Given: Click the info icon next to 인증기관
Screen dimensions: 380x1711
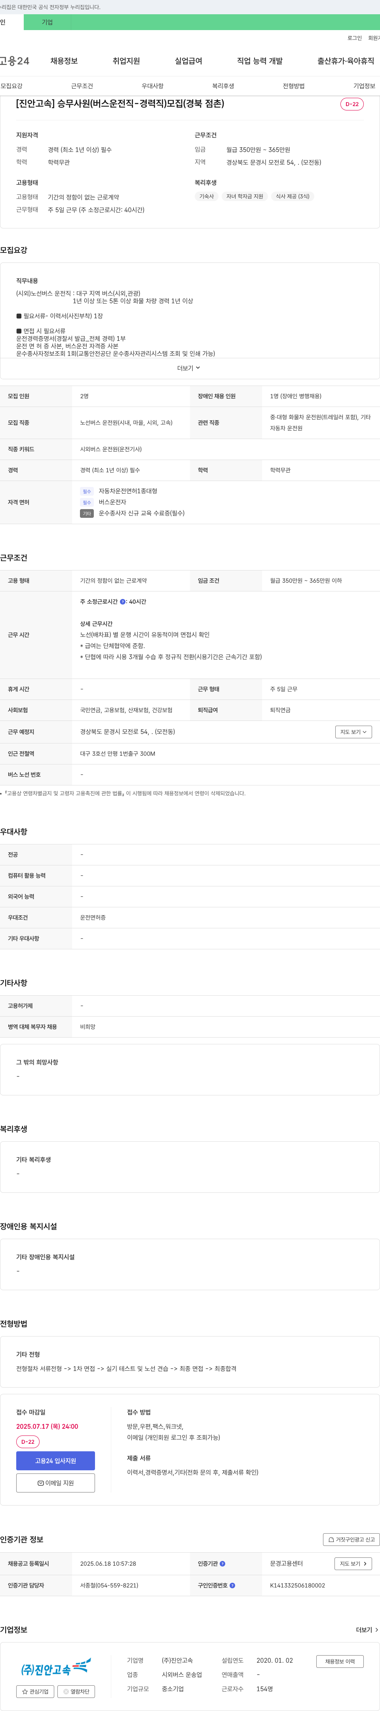Looking at the screenshot, I should coord(222,1564).
